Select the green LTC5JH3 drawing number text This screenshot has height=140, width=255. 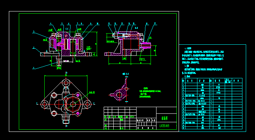coord(165,126)
